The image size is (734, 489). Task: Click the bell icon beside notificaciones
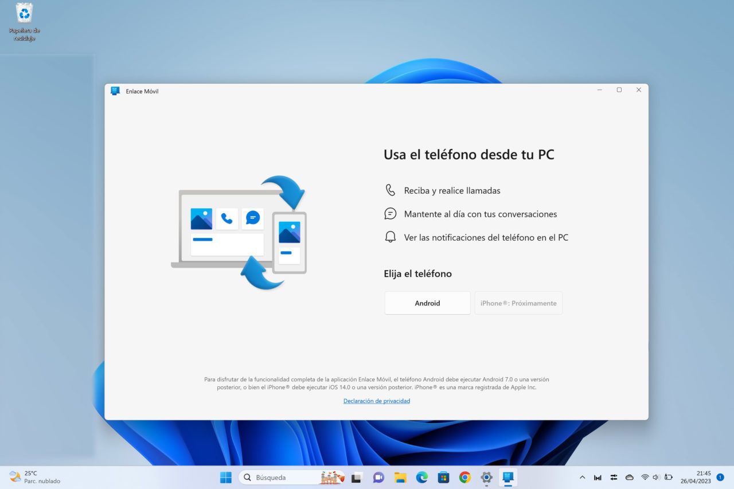[391, 237]
